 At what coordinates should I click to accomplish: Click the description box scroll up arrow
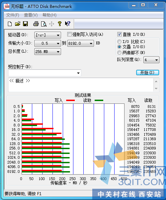tap(156, 81)
